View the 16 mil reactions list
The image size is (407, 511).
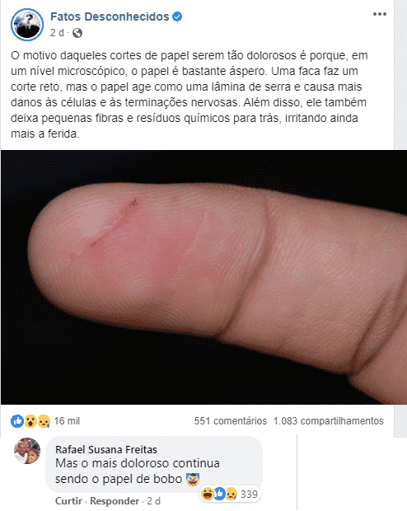(x=67, y=421)
